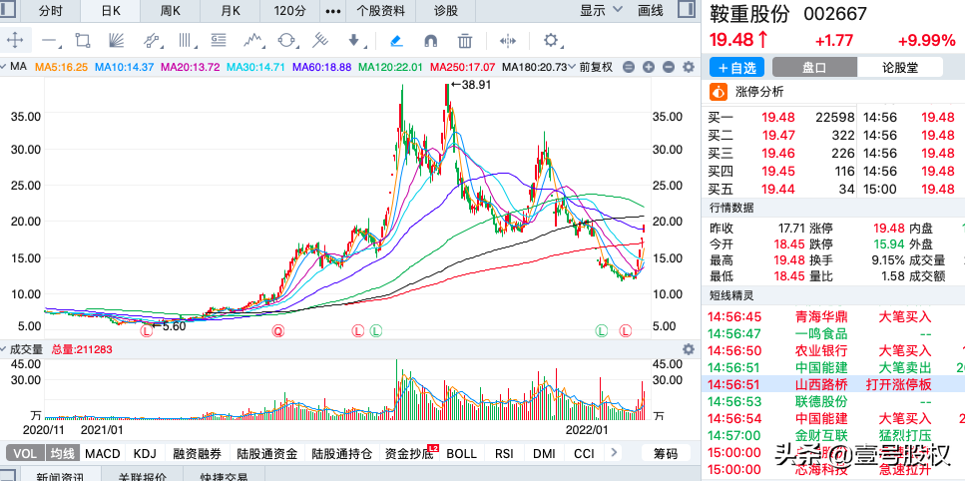Select the blue eraser tool
The width and height of the screenshot is (965, 481).
396,41
